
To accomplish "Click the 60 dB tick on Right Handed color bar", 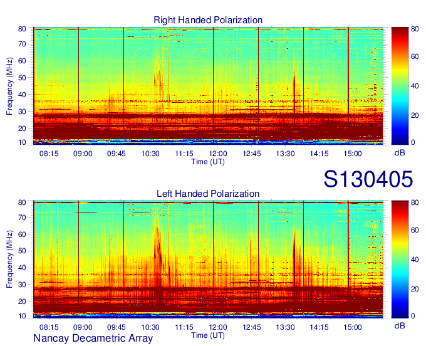I will point(415,56).
